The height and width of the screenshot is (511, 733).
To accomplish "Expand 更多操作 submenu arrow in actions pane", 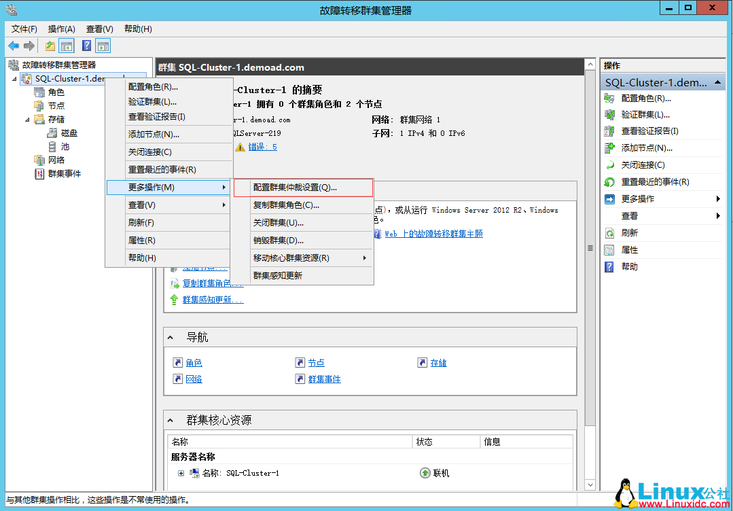I will 718,199.
